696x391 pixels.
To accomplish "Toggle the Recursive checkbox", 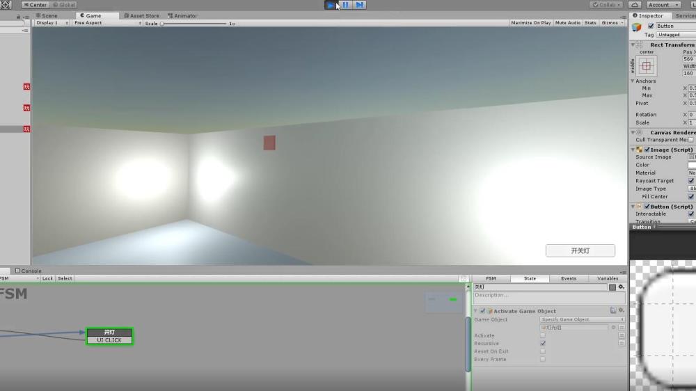I will pyautogui.click(x=543, y=344).
